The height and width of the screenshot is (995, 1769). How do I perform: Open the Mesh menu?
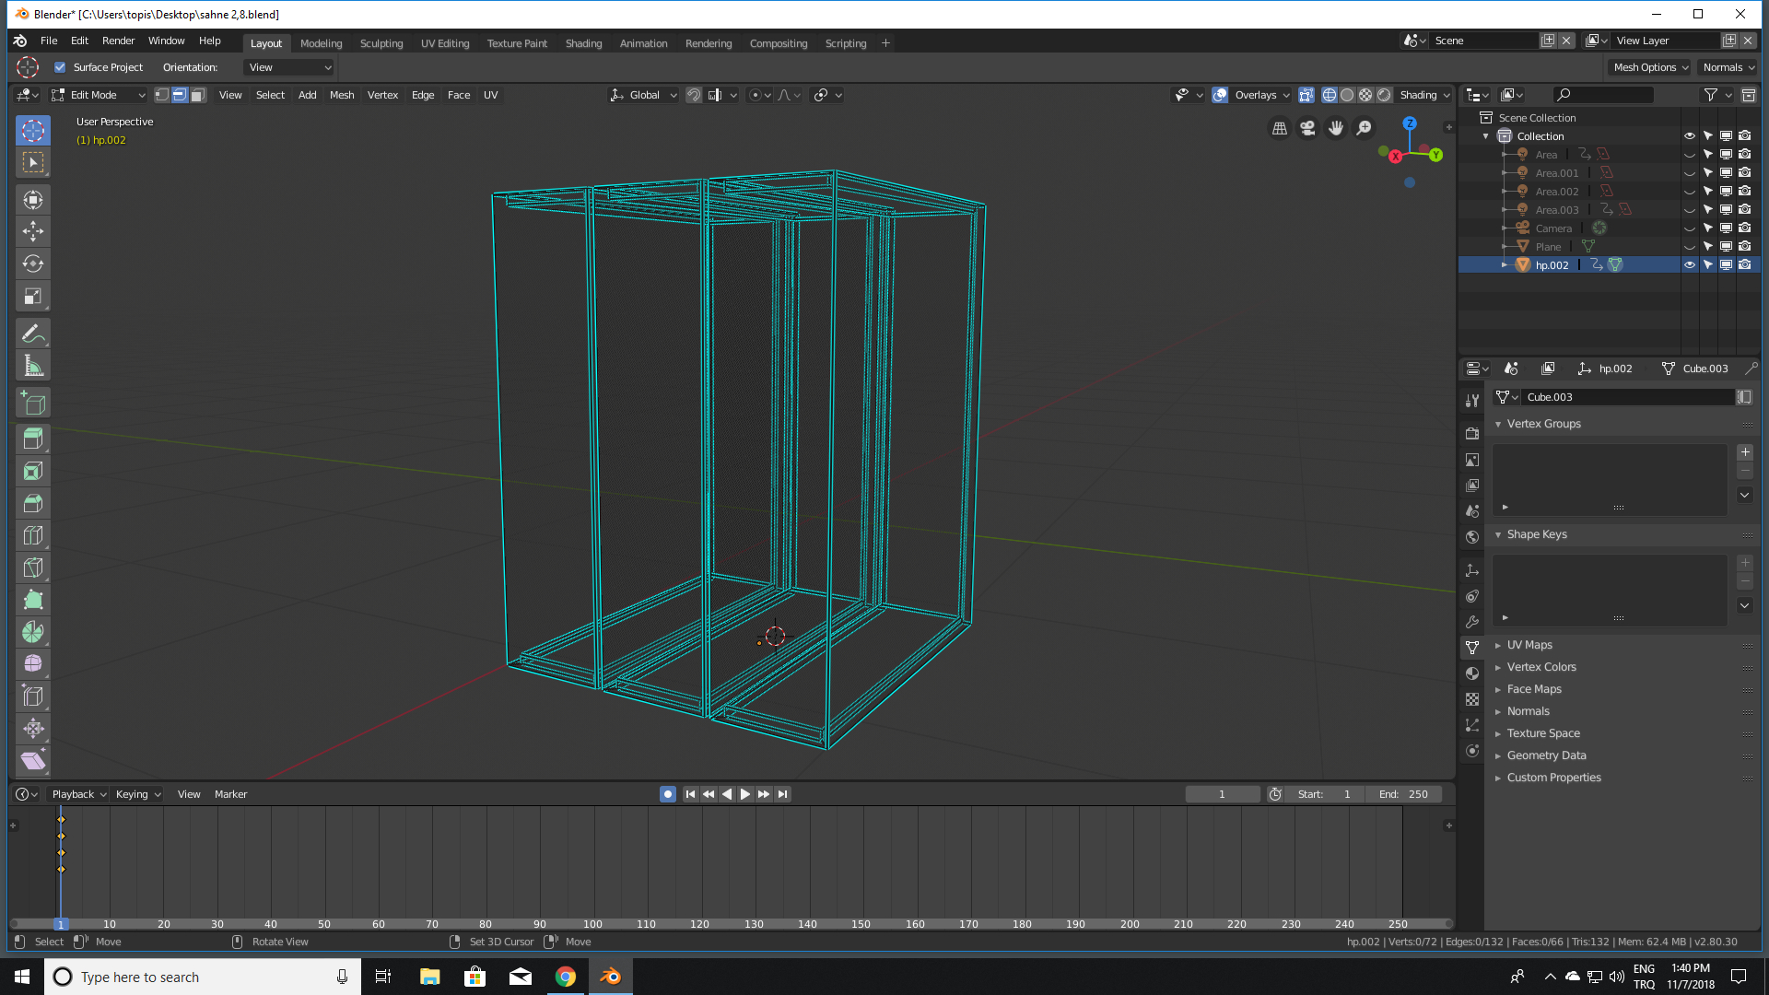(342, 95)
